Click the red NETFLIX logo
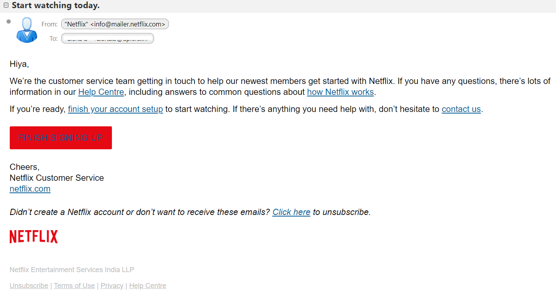The width and height of the screenshot is (556, 290). [34, 236]
